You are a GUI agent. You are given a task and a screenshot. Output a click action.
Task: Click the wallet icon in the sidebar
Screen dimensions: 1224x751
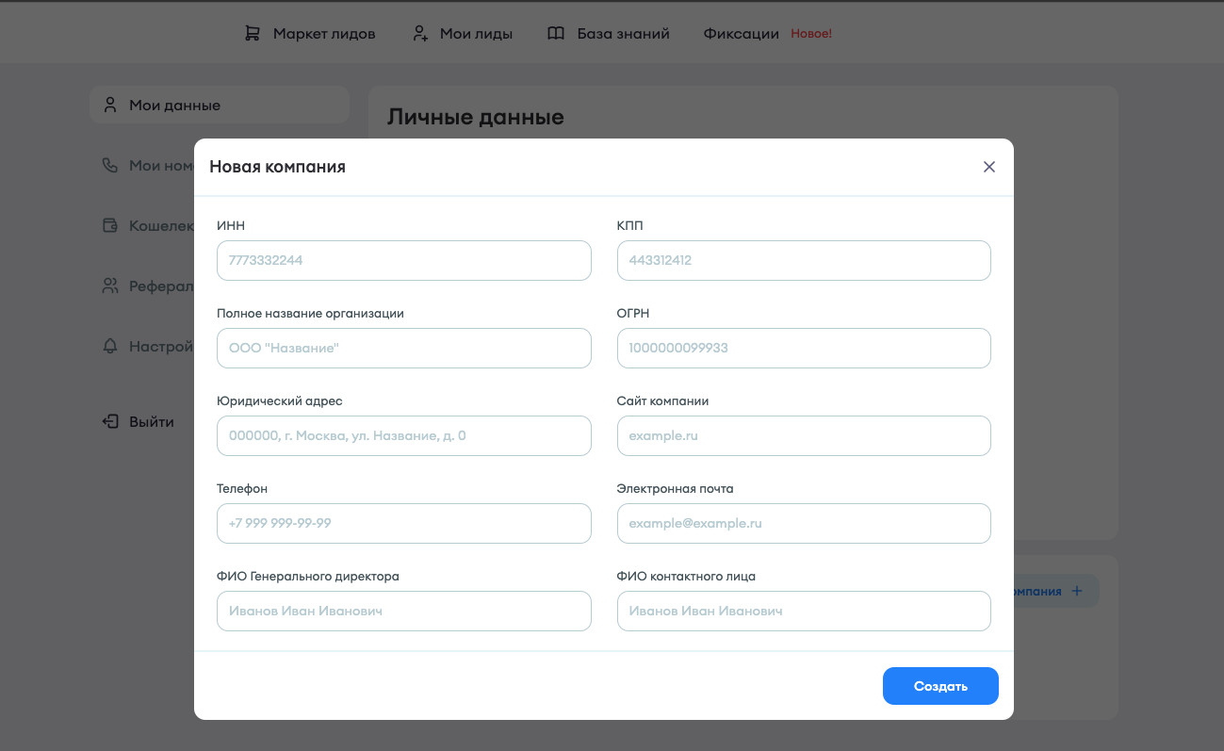(x=110, y=226)
